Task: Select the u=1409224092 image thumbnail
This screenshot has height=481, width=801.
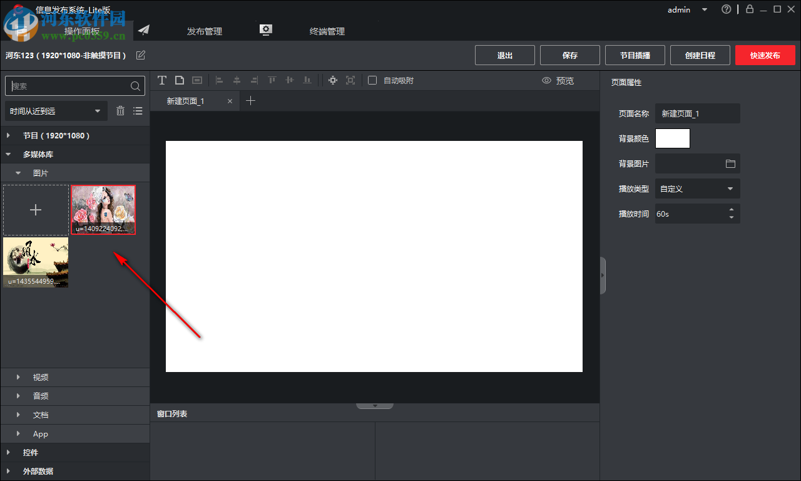Action: point(103,210)
